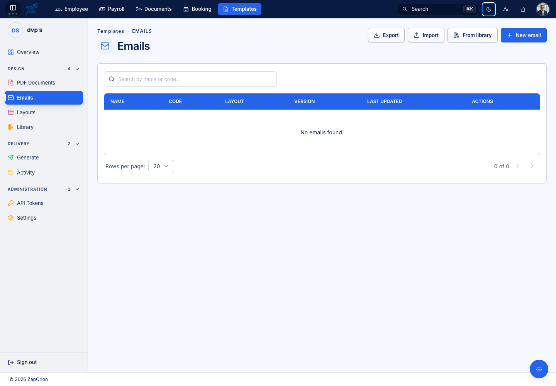Sort by LAST UPDATED column header
The height and width of the screenshot is (386, 556).
point(385,102)
